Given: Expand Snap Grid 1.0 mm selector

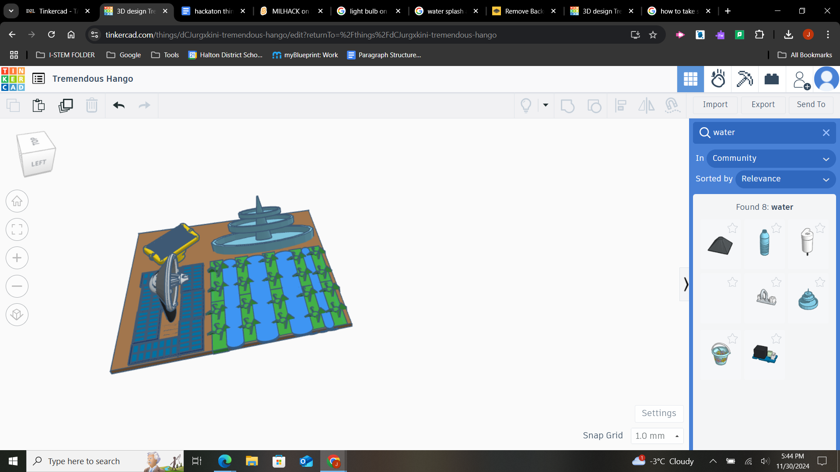Looking at the screenshot, I should click(x=657, y=436).
